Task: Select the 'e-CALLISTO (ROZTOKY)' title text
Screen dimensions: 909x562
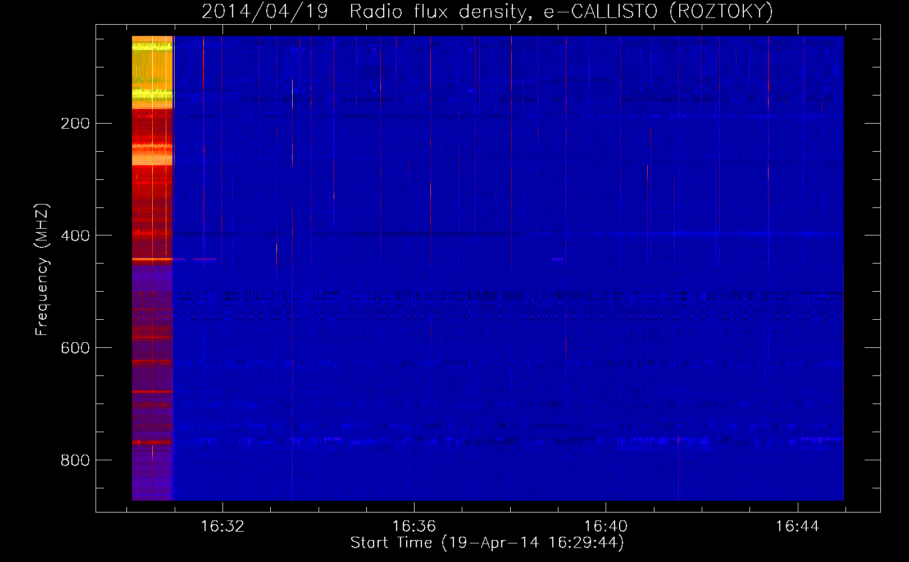Action: [658, 12]
